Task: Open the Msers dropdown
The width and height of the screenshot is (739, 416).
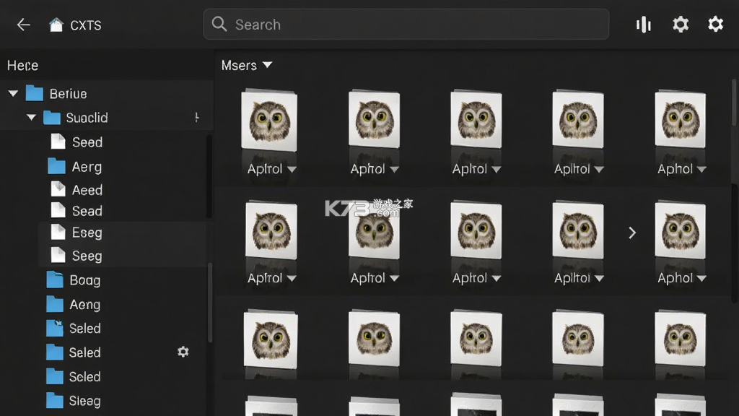Action: tap(247, 65)
